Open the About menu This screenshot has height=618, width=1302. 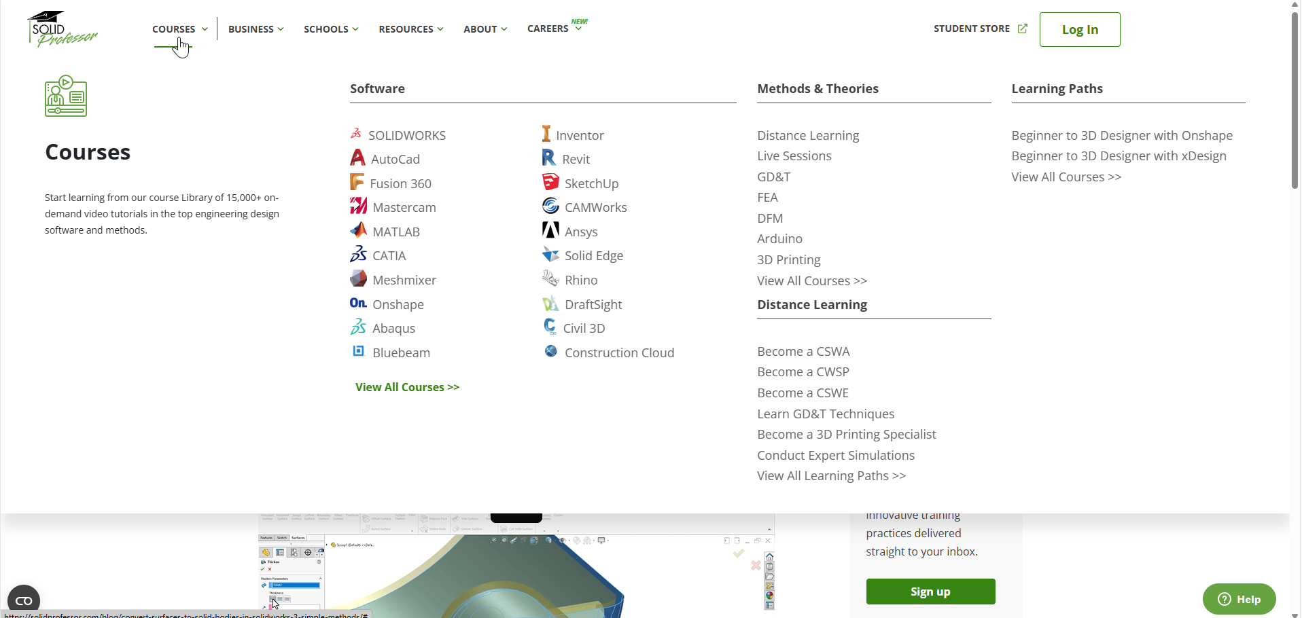click(x=485, y=29)
